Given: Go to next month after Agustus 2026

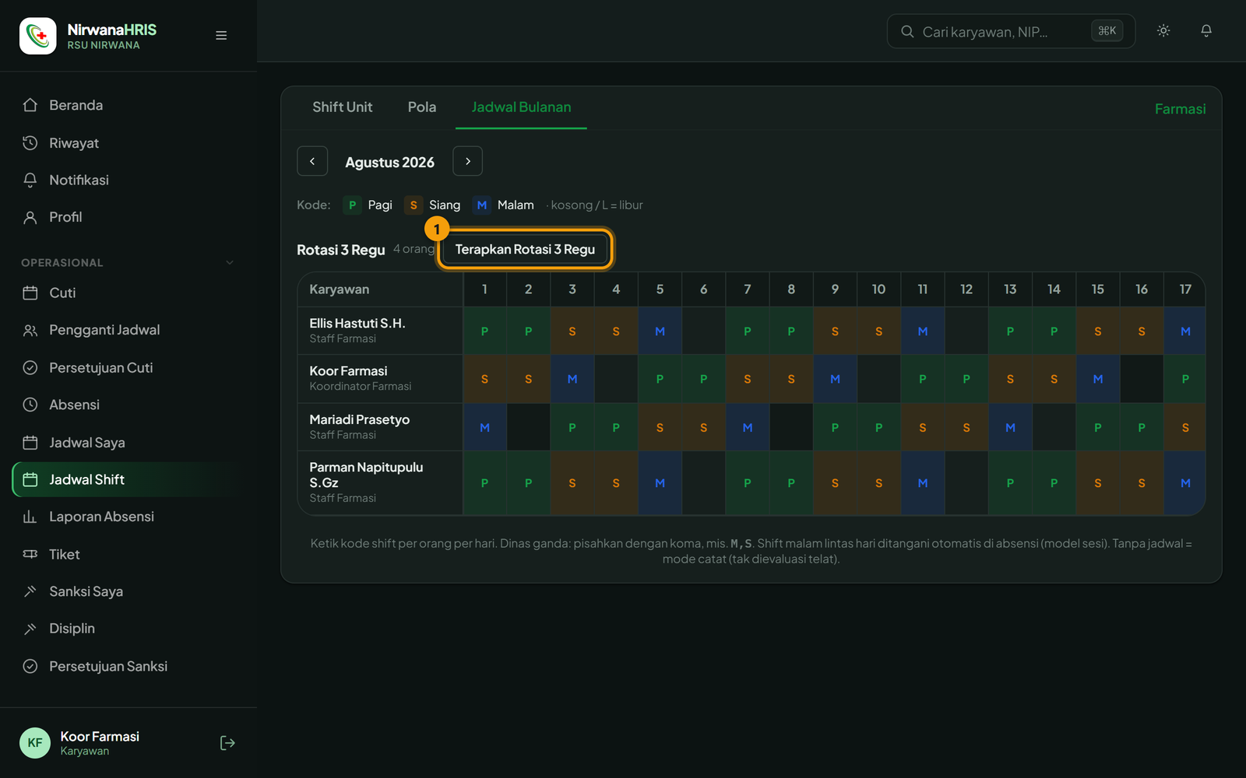Looking at the screenshot, I should point(468,161).
